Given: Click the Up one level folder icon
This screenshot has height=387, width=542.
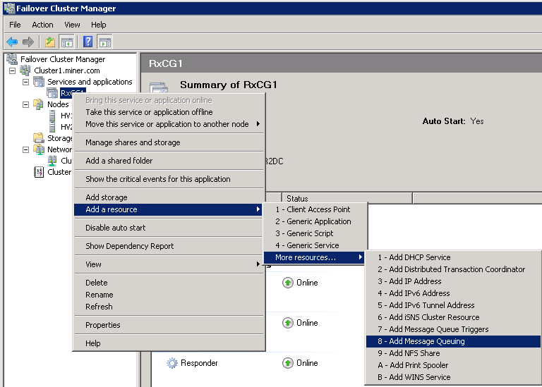Looking at the screenshot, I should (50, 42).
